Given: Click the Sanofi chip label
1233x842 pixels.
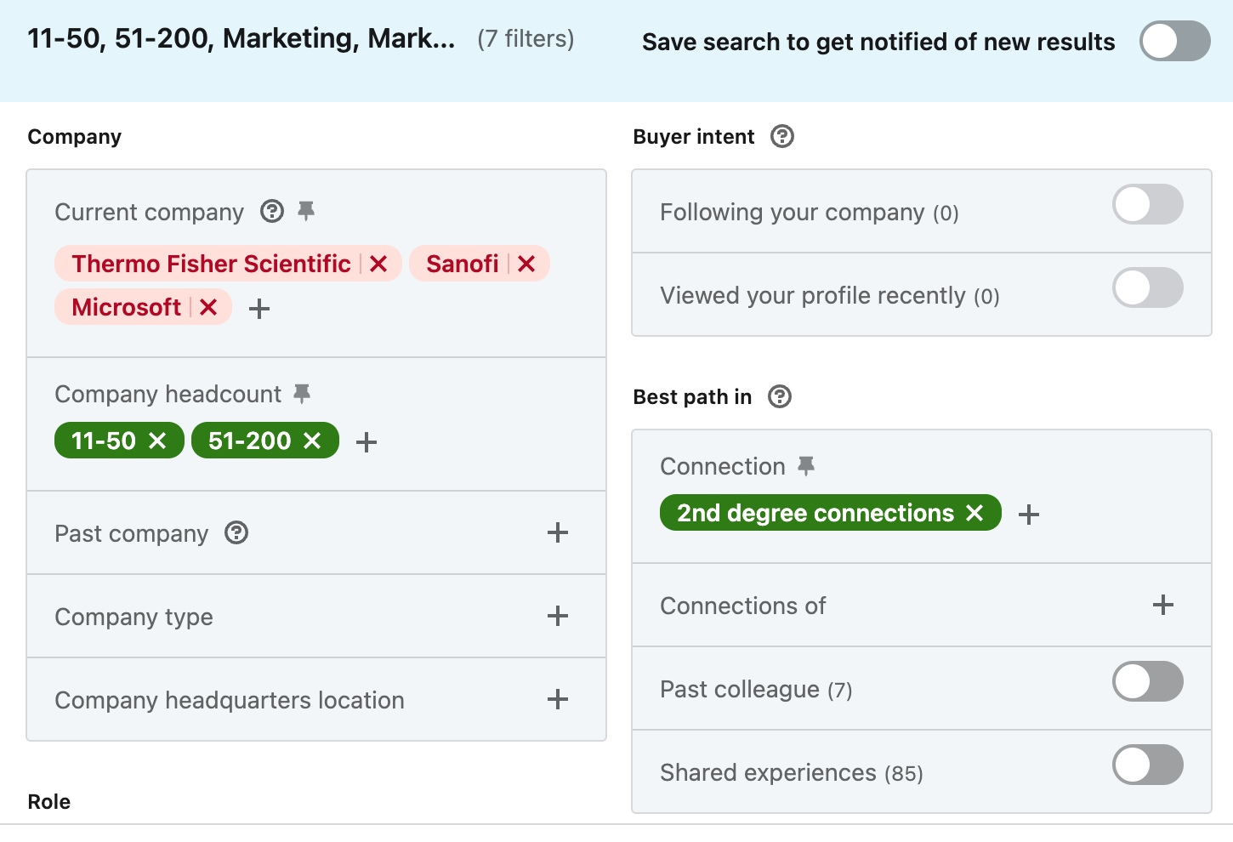Looking at the screenshot, I should click(463, 264).
